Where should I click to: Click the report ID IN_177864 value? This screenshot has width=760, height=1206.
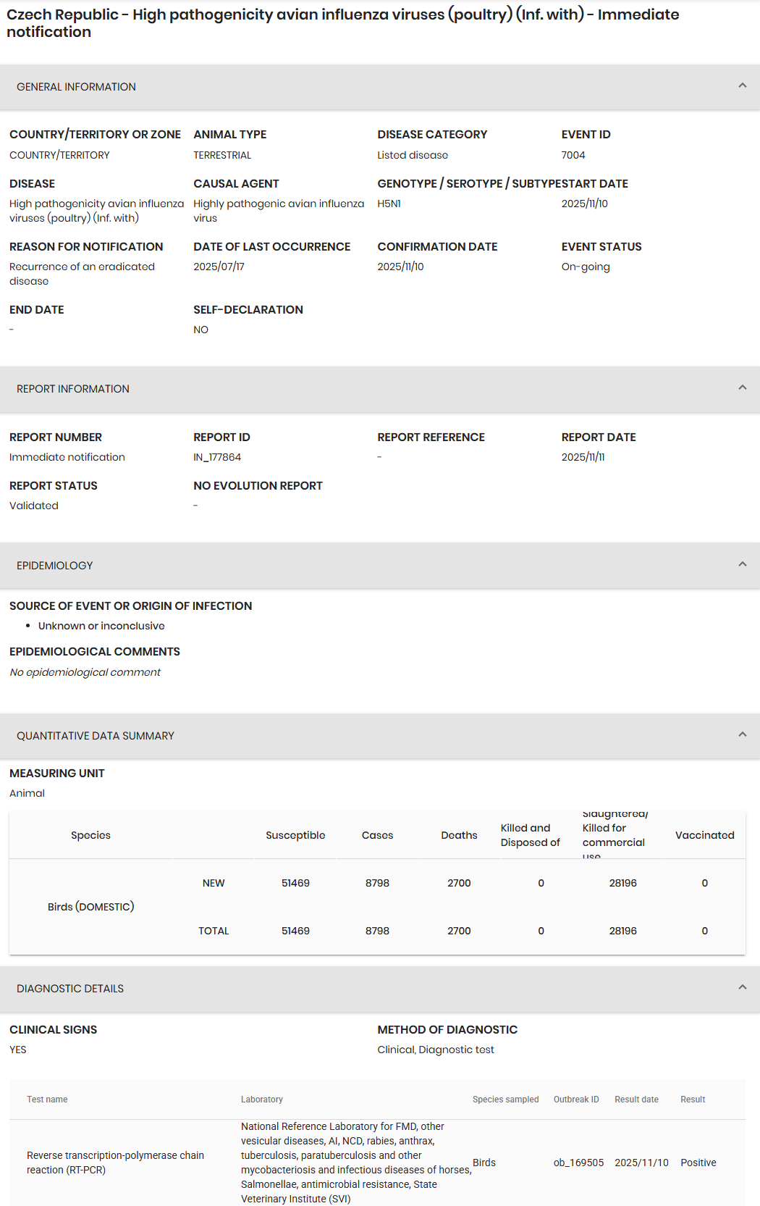pos(217,457)
